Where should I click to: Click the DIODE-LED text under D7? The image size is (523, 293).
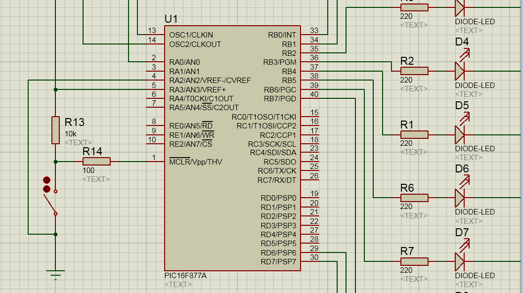tap(475, 276)
